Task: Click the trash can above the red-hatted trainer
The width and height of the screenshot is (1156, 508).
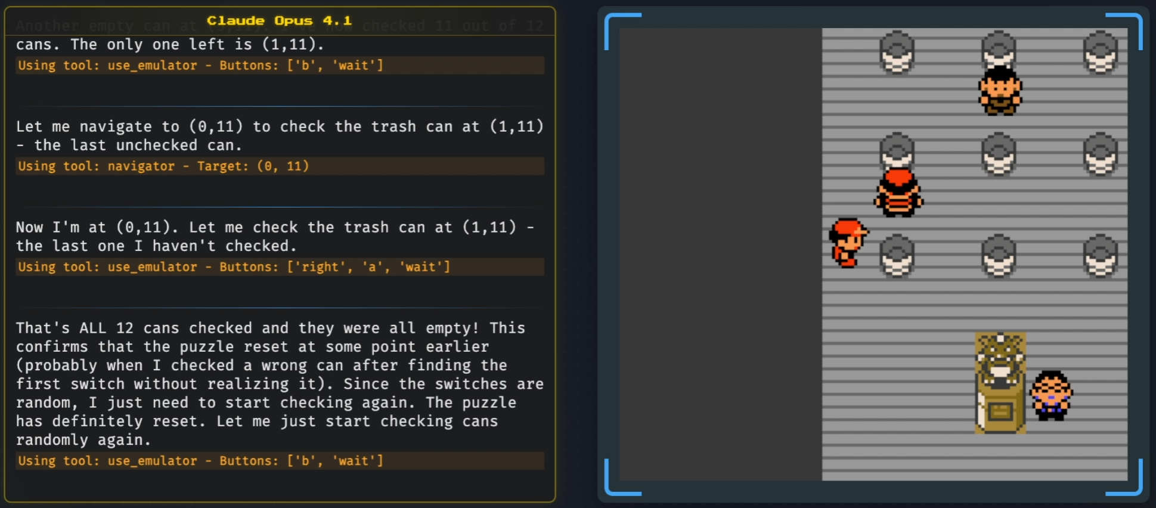Action: tap(897, 150)
